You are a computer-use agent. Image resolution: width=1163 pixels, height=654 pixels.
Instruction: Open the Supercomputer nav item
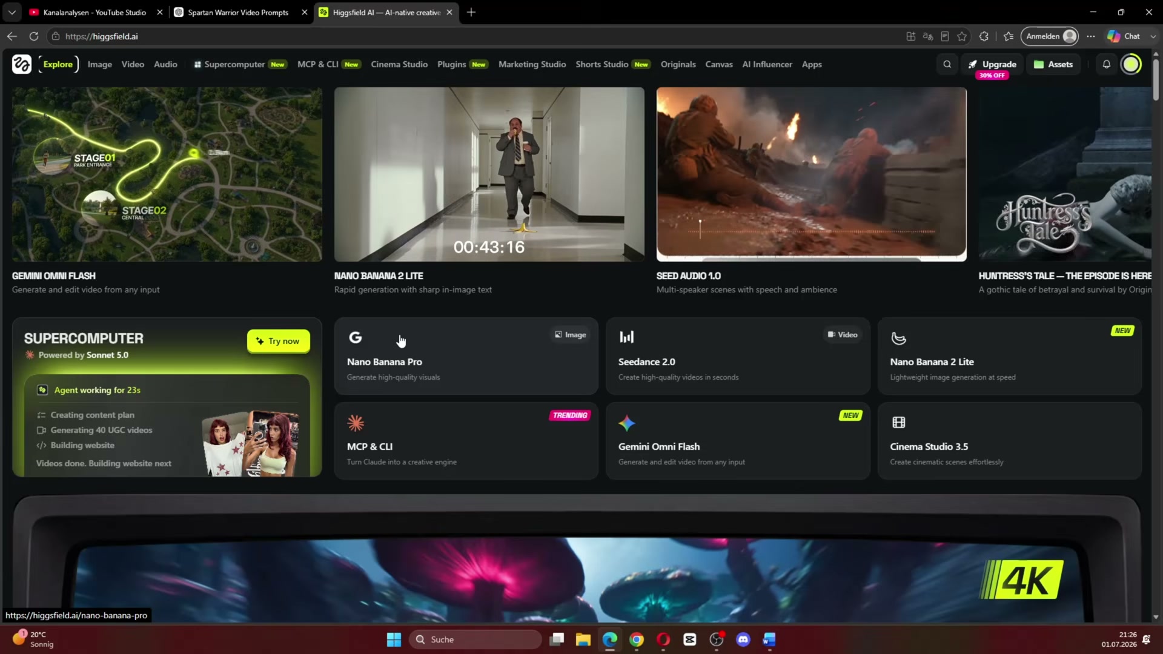click(x=240, y=64)
